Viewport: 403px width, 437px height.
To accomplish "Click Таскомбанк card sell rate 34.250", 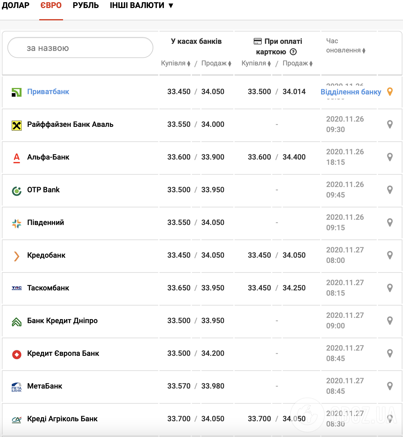I will (x=294, y=288).
